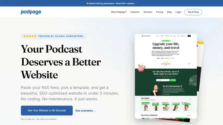Click the Try It Free button
This screenshot has height=125, width=223.
193,12
